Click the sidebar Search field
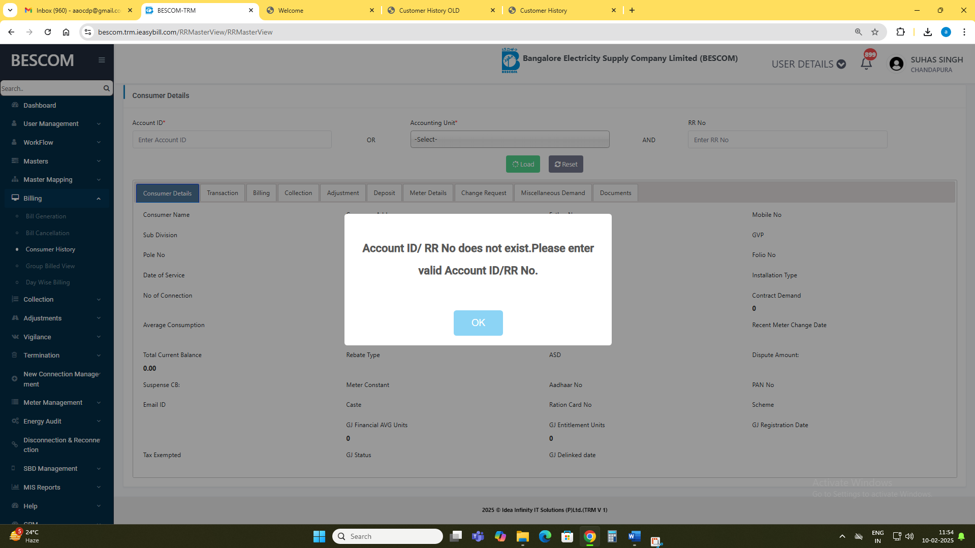Viewport: 975px width, 548px height. pos(51,88)
